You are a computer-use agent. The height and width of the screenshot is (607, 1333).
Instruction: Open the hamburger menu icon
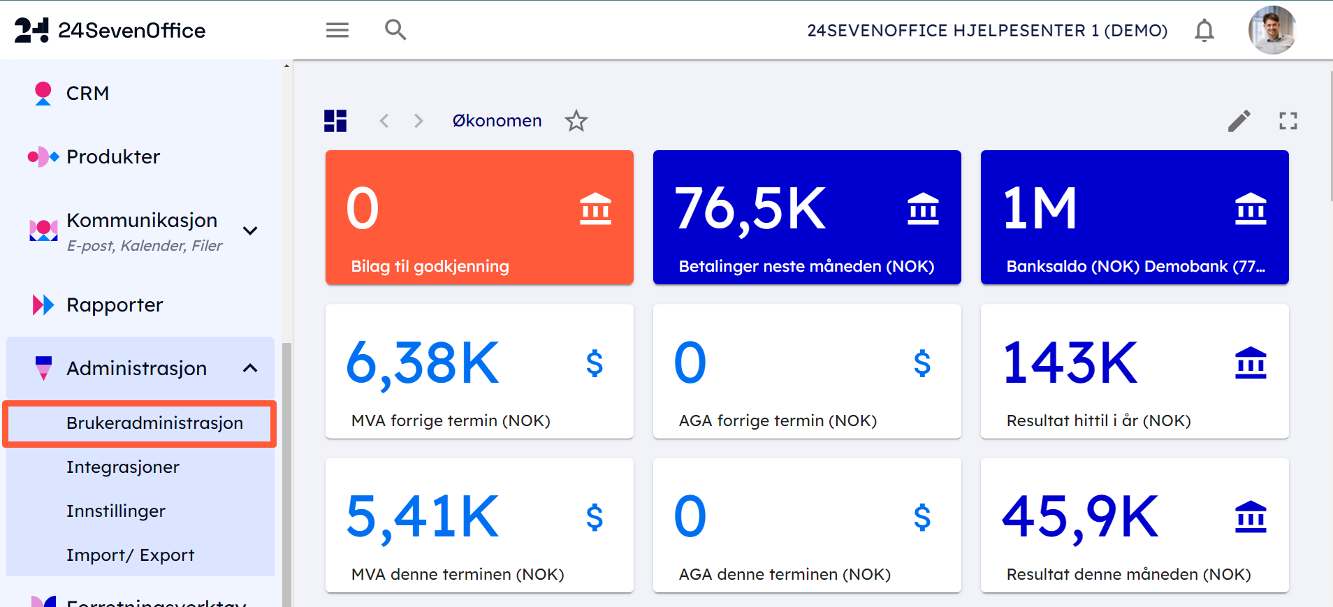pos(337,30)
